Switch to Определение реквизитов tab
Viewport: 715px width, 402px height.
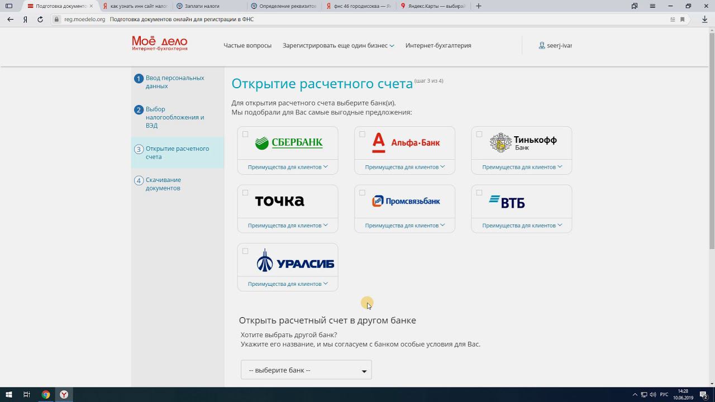pos(284,6)
